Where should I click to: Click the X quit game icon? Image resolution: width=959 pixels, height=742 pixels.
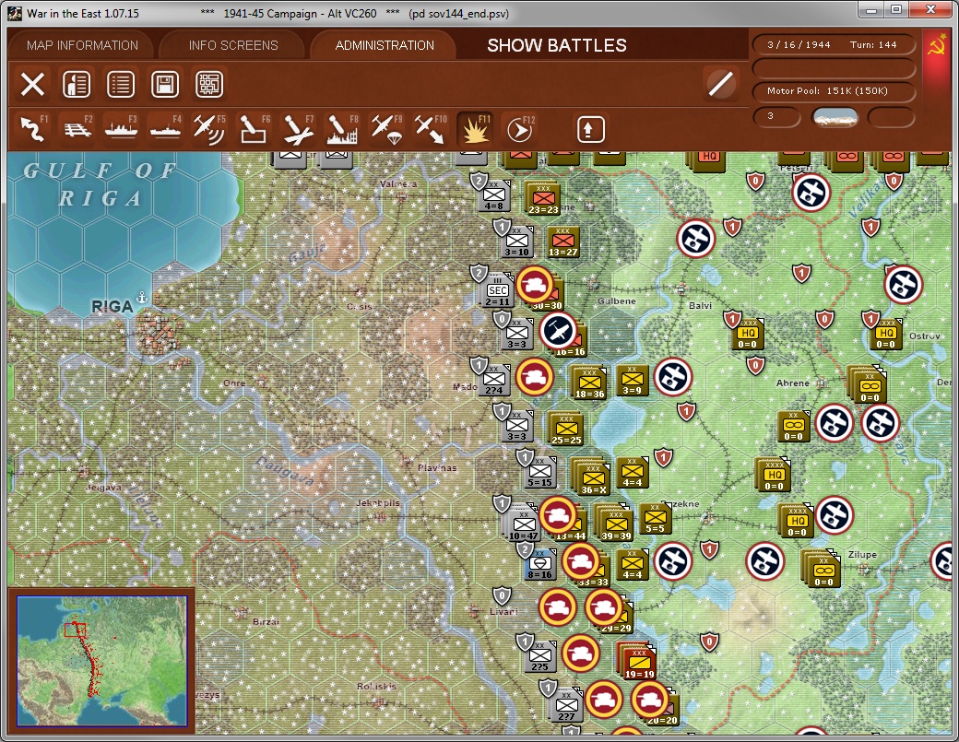(x=32, y=85)
